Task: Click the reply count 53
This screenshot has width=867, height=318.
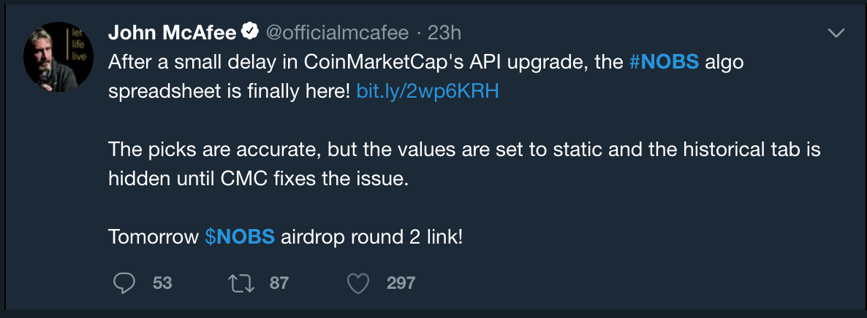Action: tap(162, 283)
